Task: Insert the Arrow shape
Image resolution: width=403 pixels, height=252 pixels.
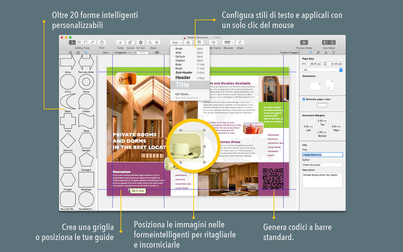Action: [x=68, y=62]
